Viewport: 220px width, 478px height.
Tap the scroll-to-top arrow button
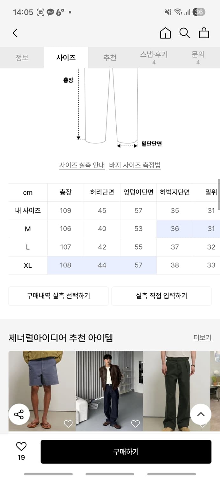201,414
